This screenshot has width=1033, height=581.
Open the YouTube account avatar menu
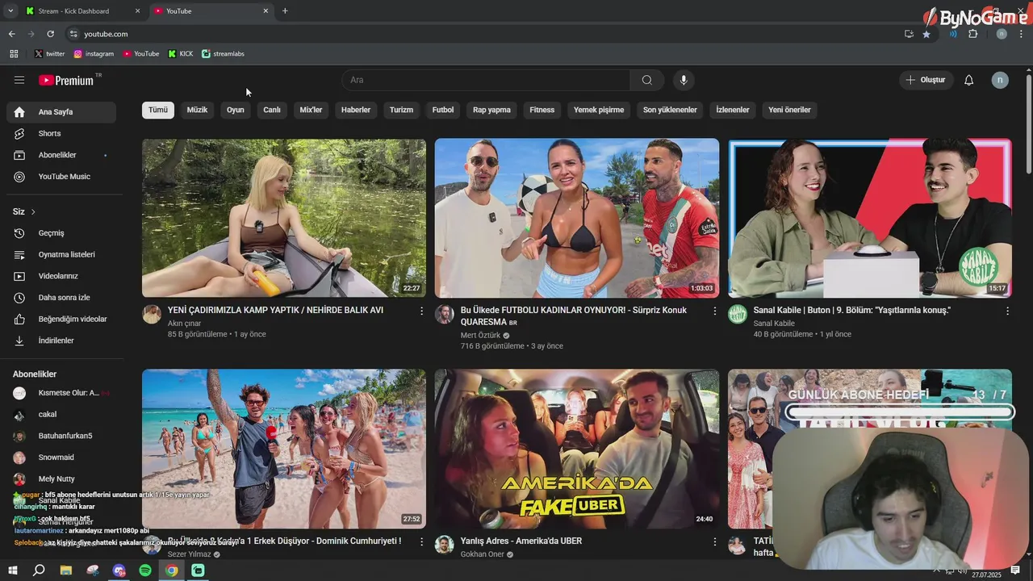click(1000, 80)
